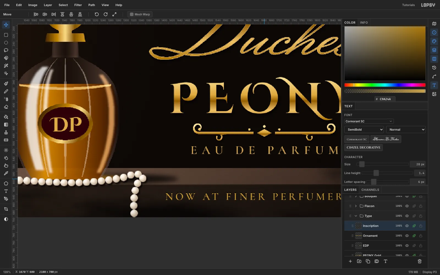
Task: Select the Pen tool
Action: point(6,199)
